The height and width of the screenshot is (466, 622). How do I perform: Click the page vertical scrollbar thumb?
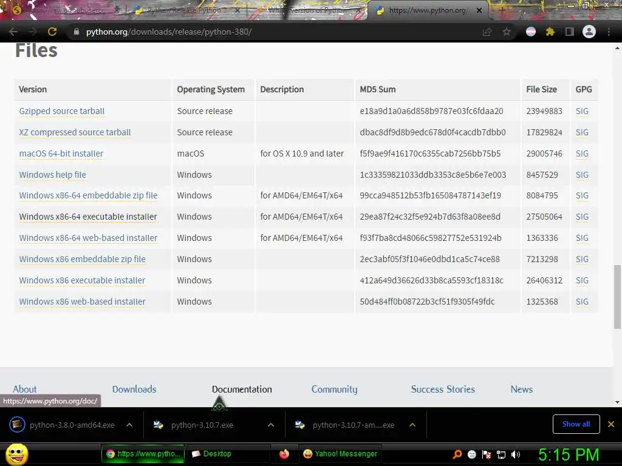(617, 297)
